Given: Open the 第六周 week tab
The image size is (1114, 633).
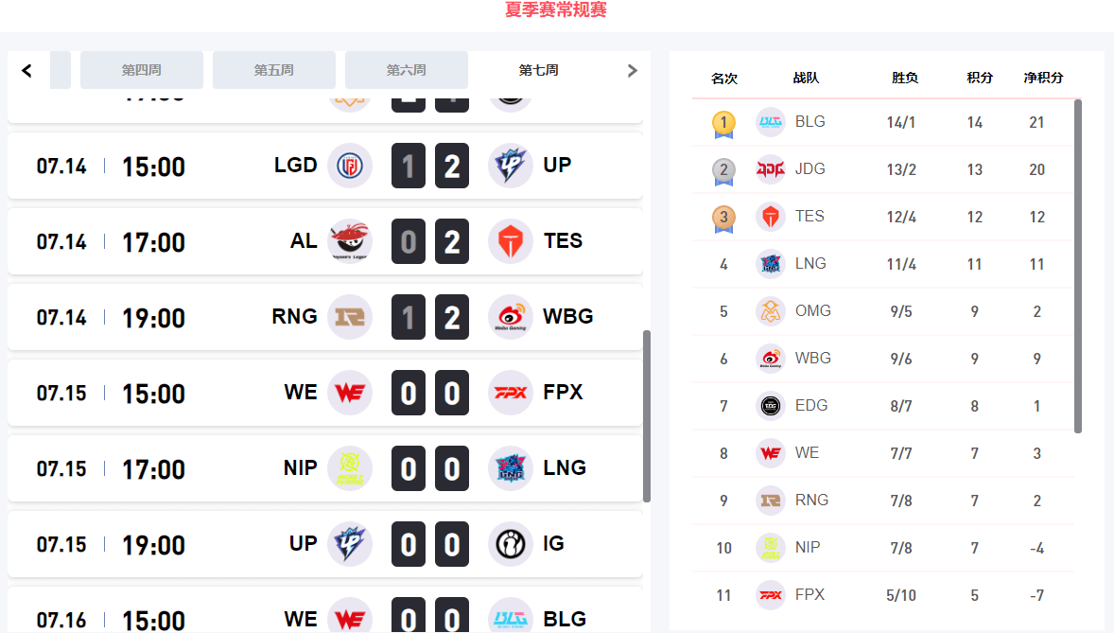Looking at the screenshot, I should (407, 70).
